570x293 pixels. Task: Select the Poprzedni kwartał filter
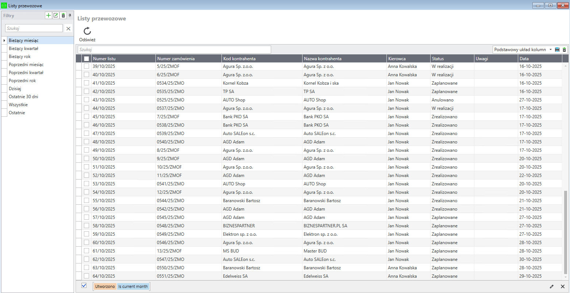[26, 73]
